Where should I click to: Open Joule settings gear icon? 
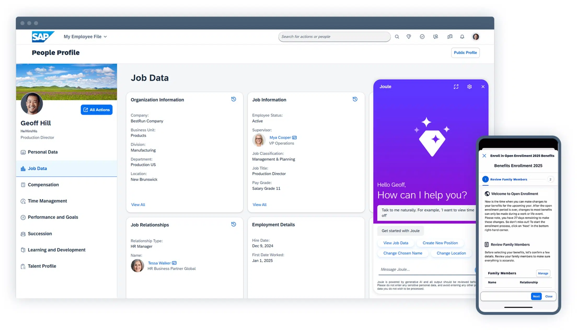click(469, 87)
